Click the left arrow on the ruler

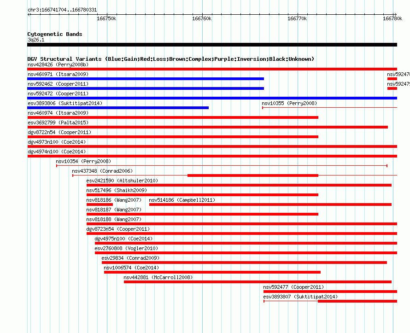click(29, 15)
